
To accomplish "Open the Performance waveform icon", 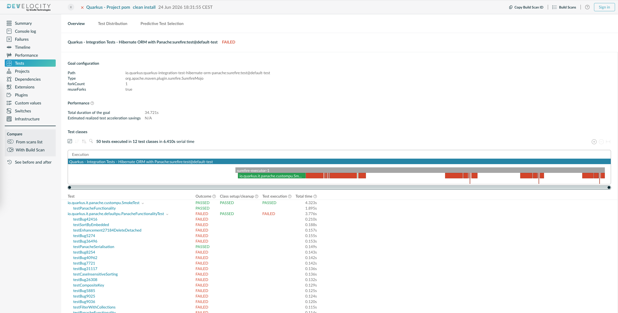I will click(9, 55).
